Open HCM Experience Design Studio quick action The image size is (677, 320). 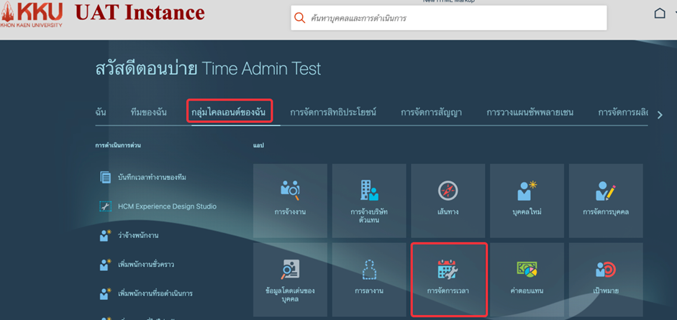[x=167, y=206]
